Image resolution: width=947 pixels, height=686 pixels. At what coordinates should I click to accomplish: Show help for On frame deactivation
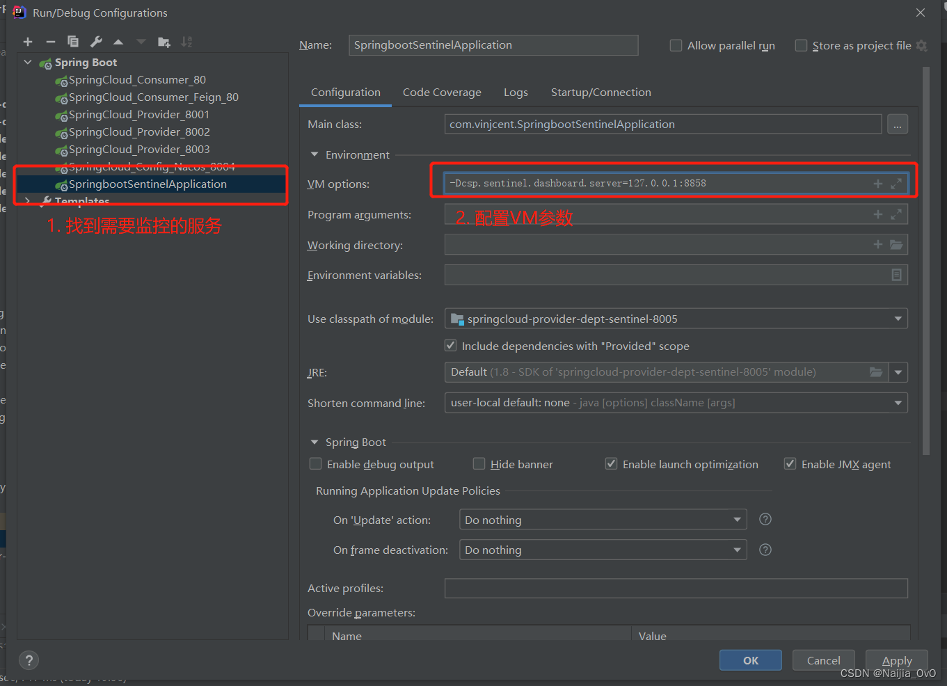765,550
